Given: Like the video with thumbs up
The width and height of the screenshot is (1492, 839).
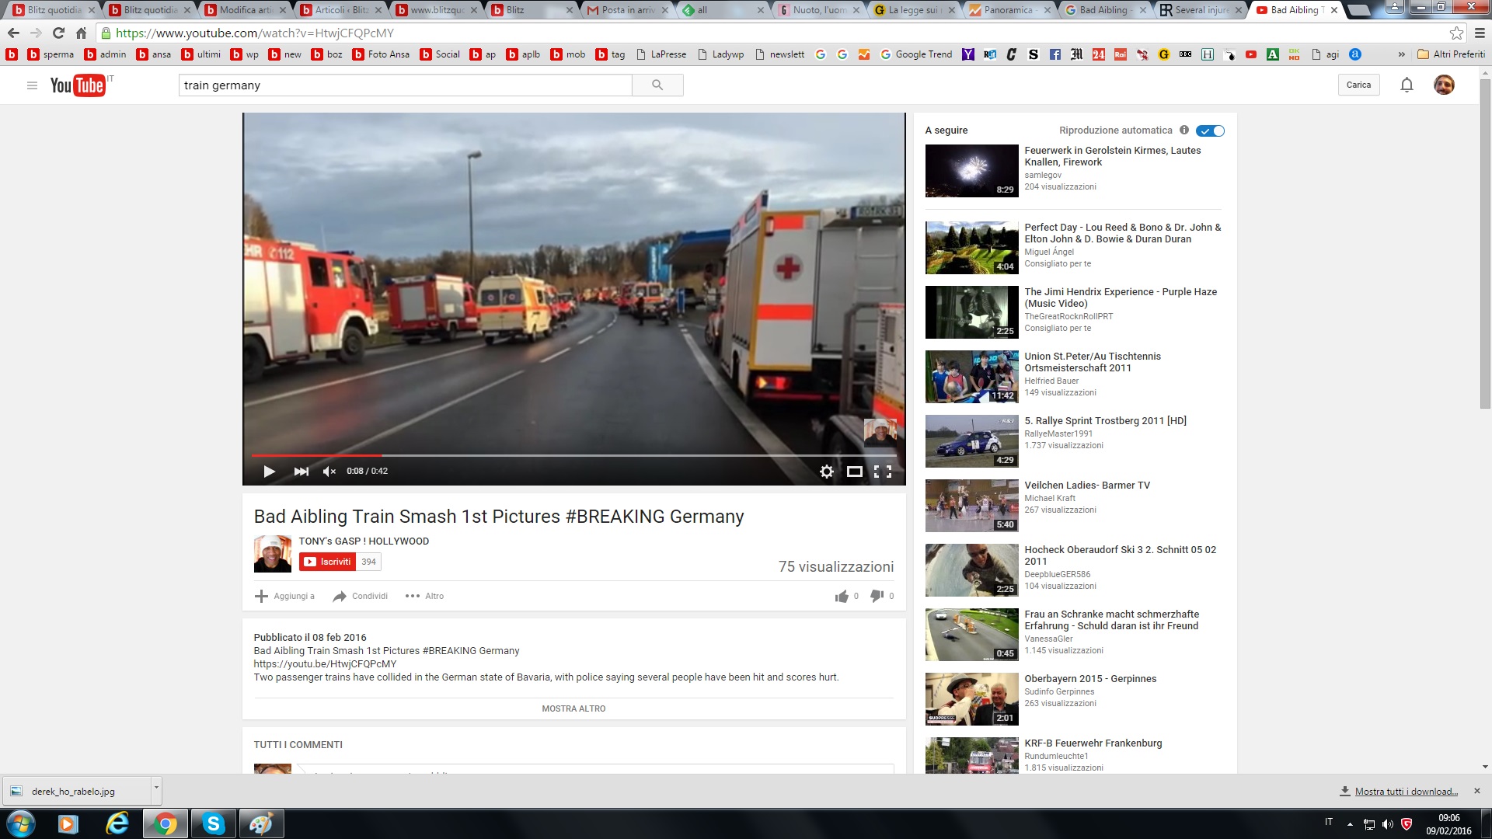Looking at the screenshot, I should (842, 596).
